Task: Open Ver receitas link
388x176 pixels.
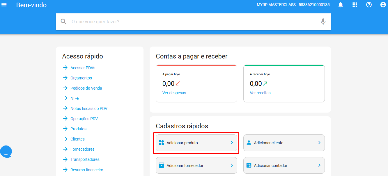Action: 260,93
